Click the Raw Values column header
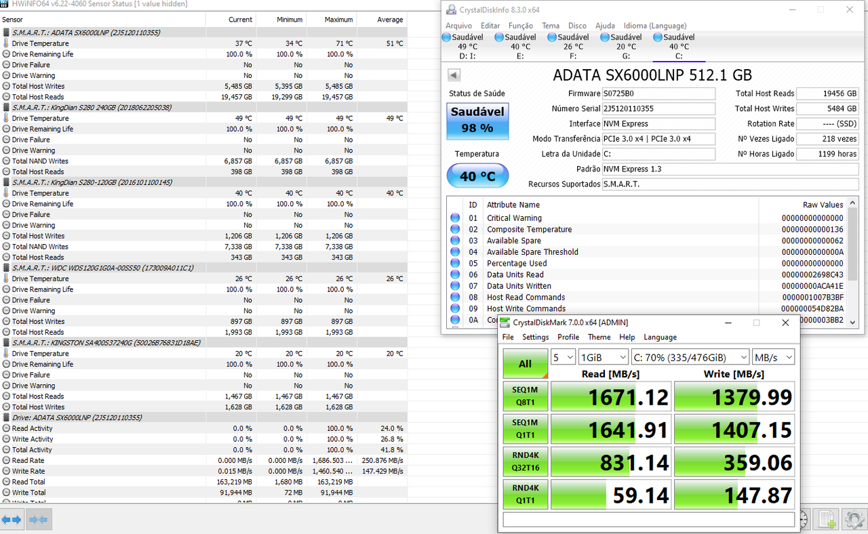868x534 pixels. tap(823, 205)
